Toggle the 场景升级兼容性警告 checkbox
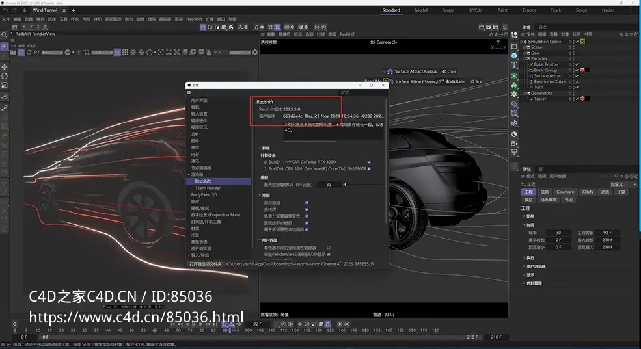 tap(307, 216)
